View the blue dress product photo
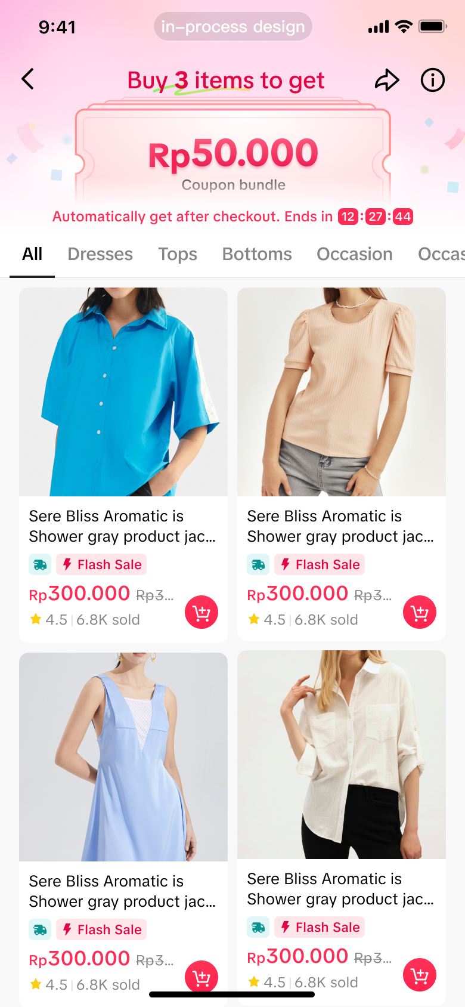The height and width of the screenshot is (1007, 465). tap(123, 756)
